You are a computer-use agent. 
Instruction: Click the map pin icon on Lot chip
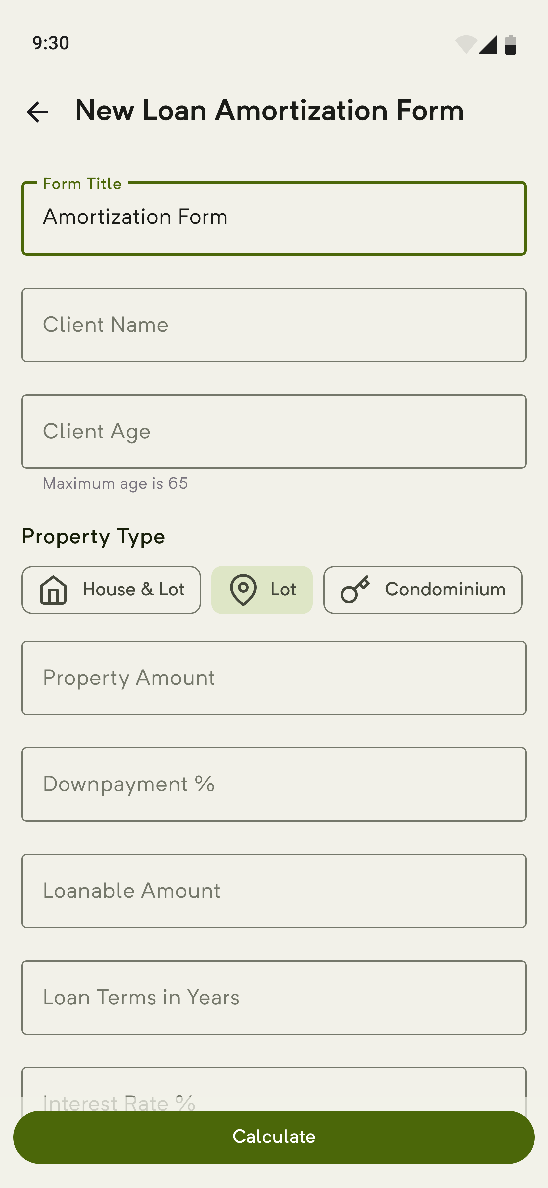[243, 590]
